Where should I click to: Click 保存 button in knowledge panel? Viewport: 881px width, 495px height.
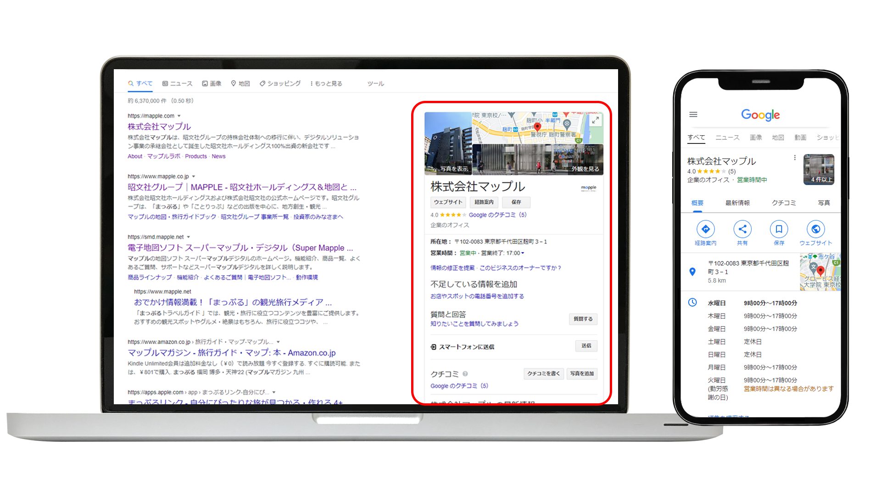pyautogui.click(x=516, y=202)
